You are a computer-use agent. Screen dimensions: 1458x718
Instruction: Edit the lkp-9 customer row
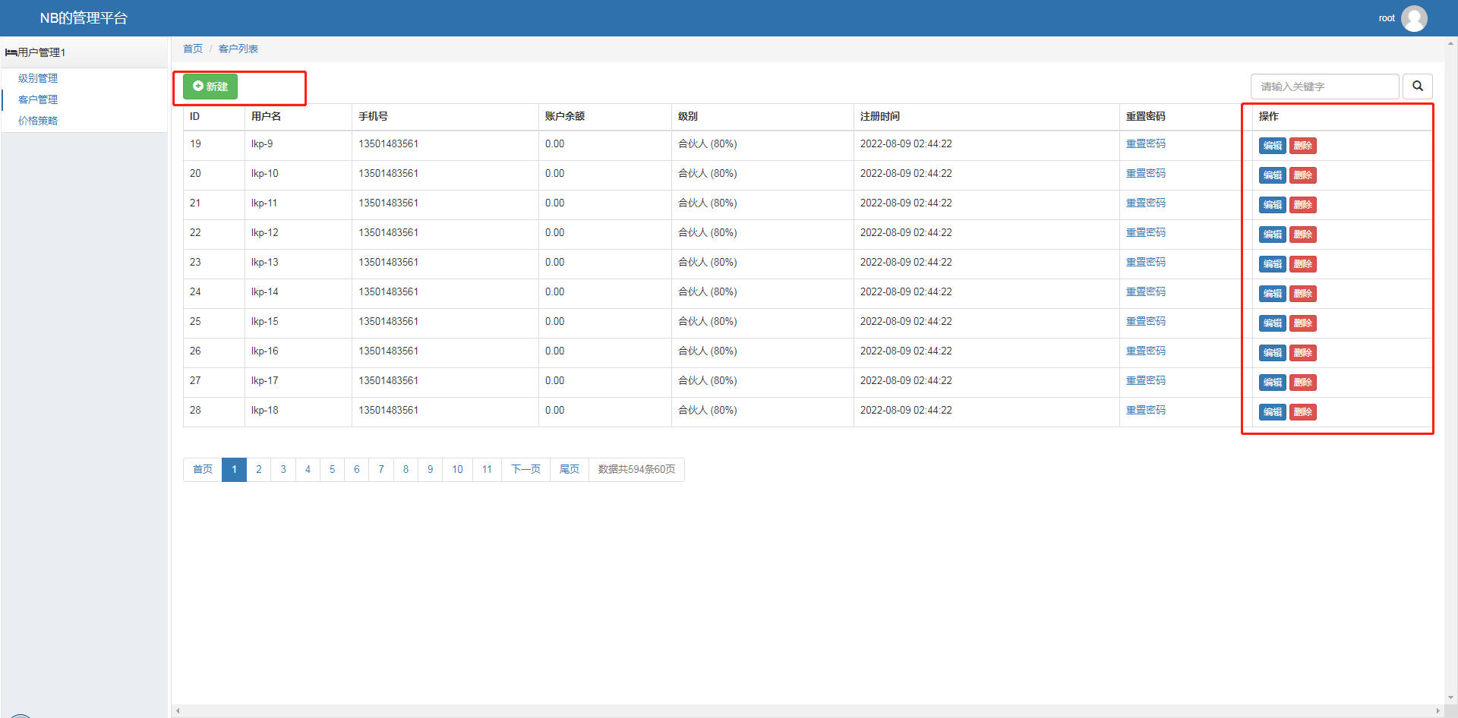[1272, 146]
